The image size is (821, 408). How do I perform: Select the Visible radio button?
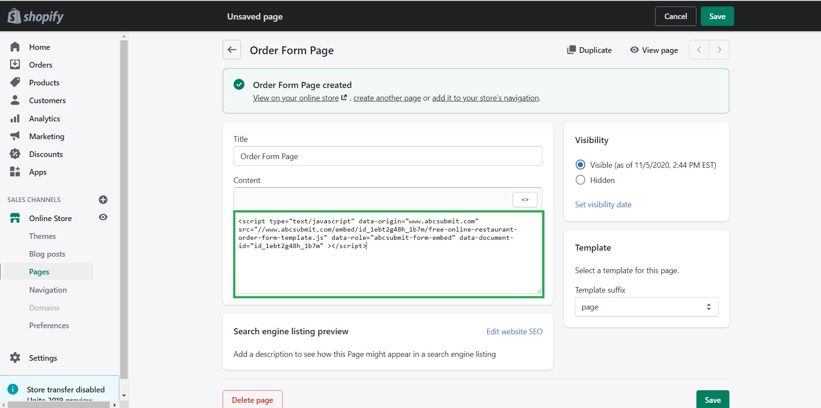point(580,165)
